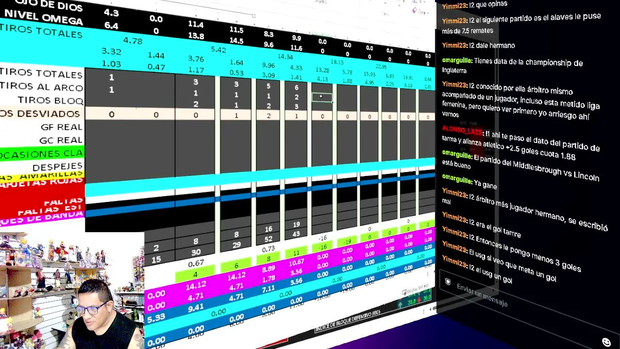Click the cell showing 1.44
620x349 pixels.
tap(156, 56)
